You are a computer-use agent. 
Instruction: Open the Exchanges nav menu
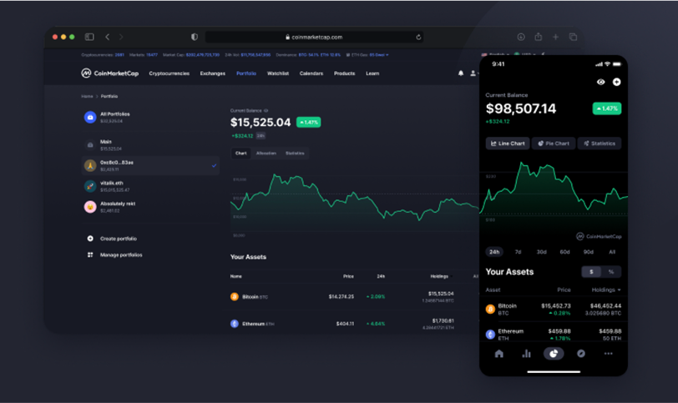pos(212,73)
